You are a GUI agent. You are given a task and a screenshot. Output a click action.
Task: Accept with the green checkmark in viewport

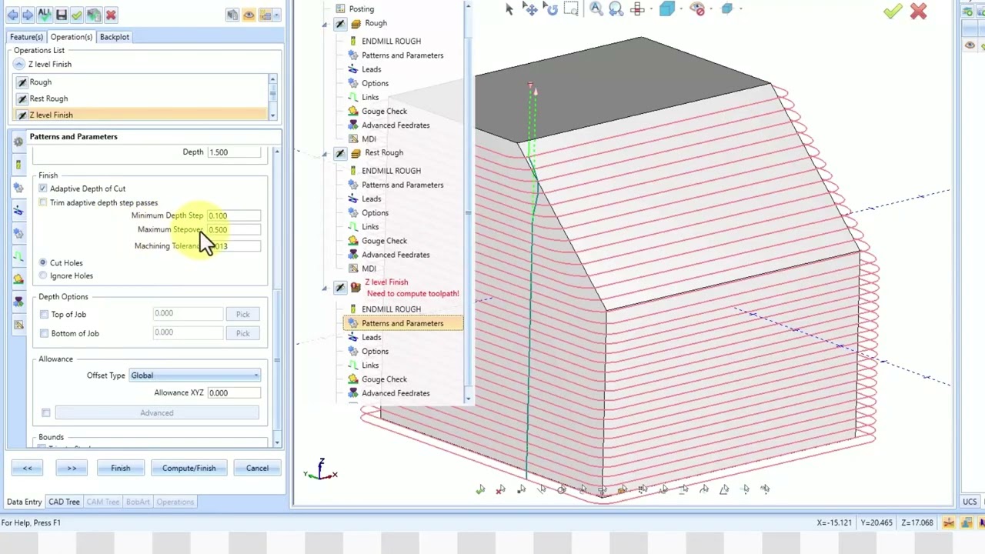[x=893, y=11]
